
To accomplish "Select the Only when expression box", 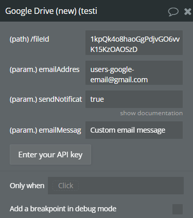I will (116, 186).
